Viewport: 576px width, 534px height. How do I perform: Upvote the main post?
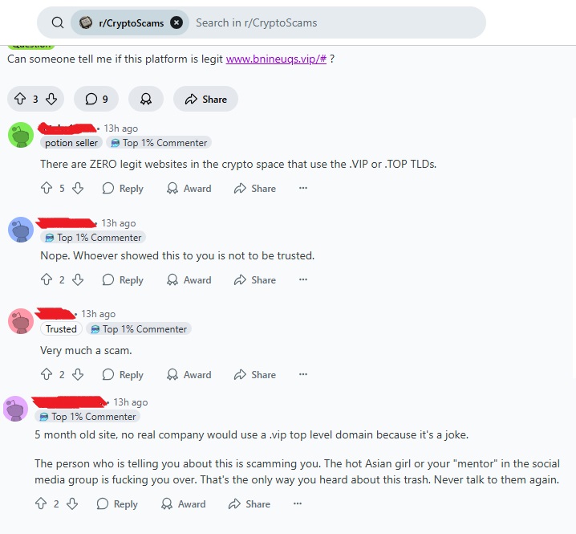tap(20, 99)
